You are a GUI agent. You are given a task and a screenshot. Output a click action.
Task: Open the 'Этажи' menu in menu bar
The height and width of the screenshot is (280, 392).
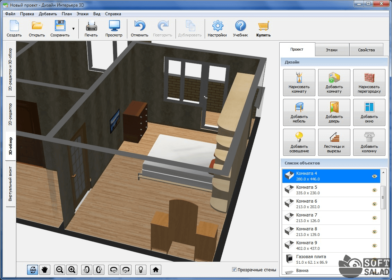pyautogui.click(x=83, y=14)
